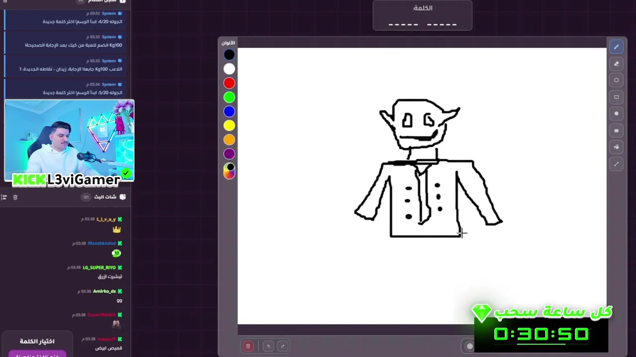Image resolution: width=636 pixels, height=357 pixels.
Task: Pick the black color swatch
Action: tap(229, 55)
